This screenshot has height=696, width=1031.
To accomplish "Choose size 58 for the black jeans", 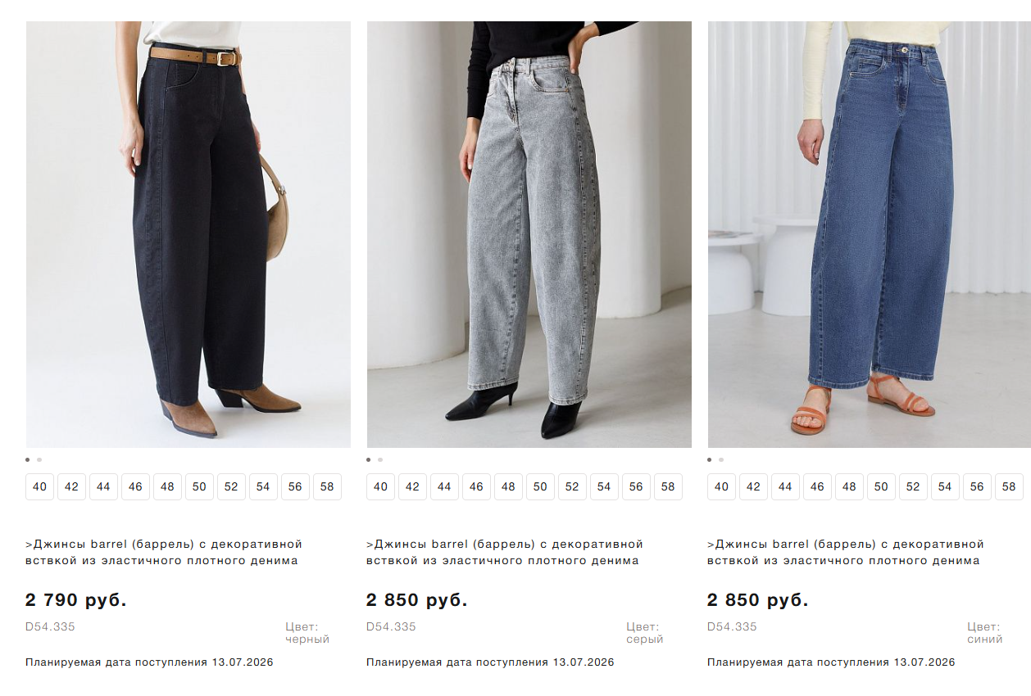I will (x=327, y=486).
